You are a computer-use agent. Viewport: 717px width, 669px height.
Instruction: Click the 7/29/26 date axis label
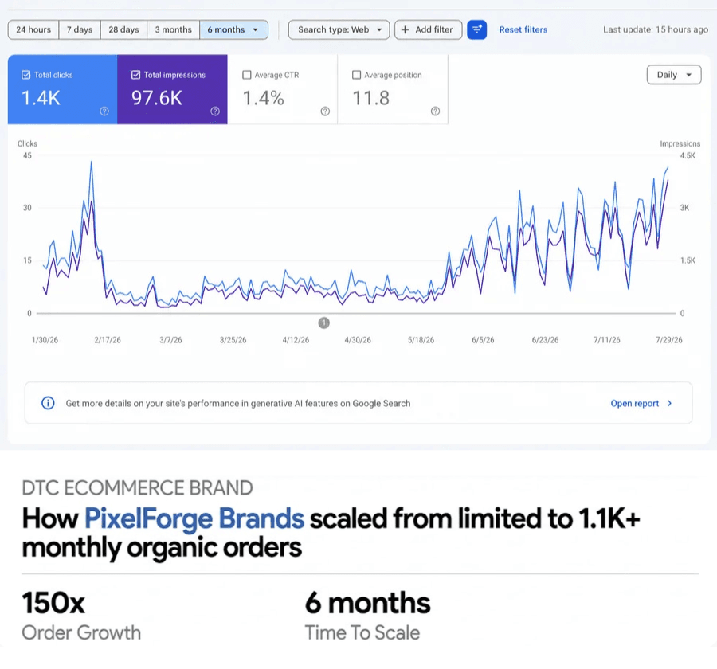[669, 340]
